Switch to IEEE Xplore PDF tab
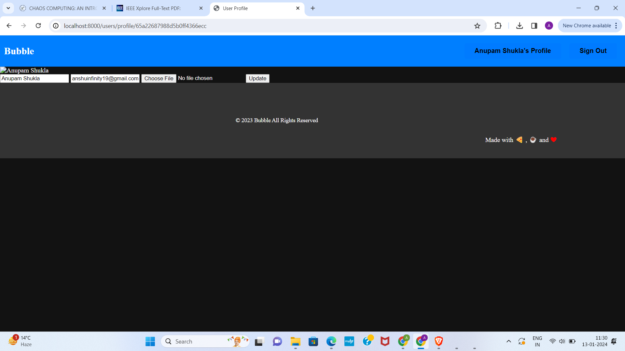625x351 pixels. (x=153, y=8)
